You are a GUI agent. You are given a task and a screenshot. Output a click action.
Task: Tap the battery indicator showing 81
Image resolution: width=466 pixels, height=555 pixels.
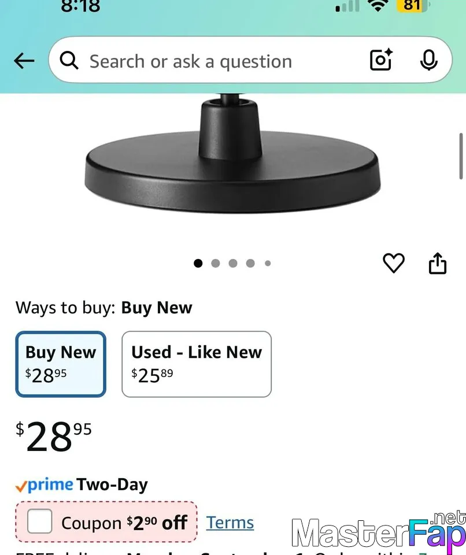(x=413, y=6)
